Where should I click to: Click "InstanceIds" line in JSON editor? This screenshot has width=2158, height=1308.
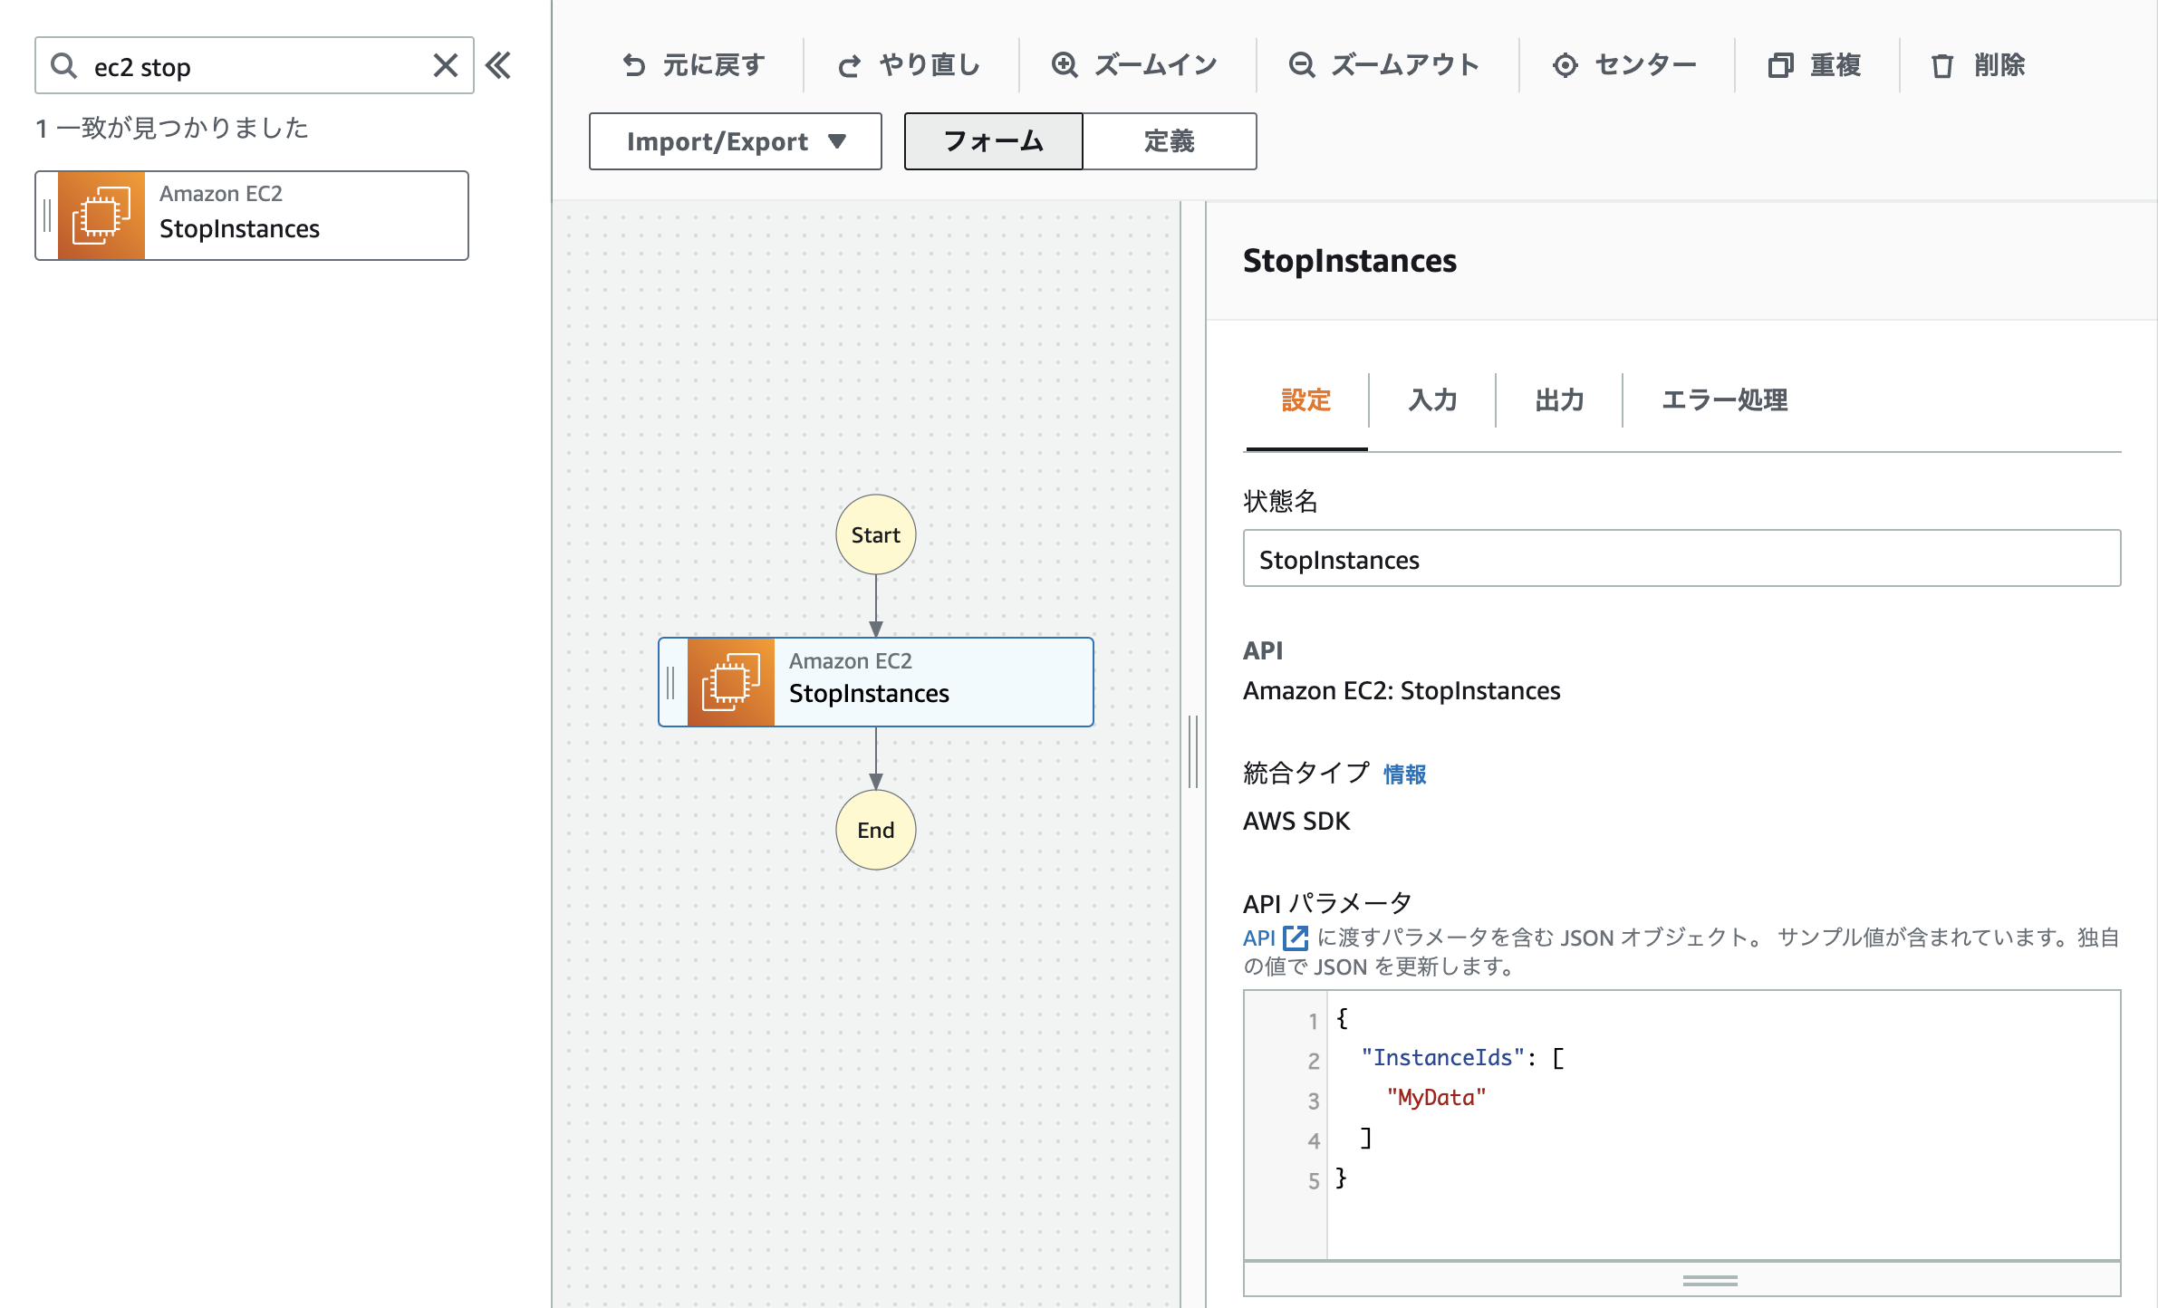pos(1462,1057)
